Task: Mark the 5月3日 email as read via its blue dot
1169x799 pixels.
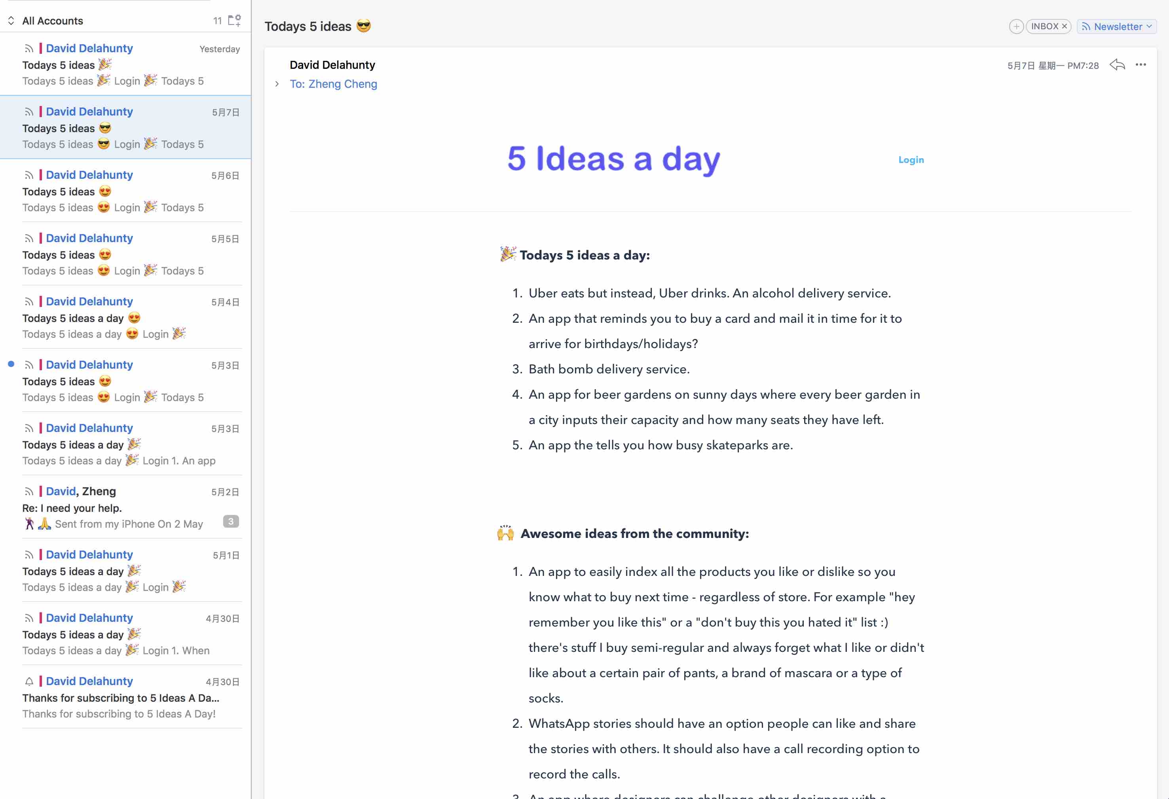Action: [x=11, y=364]
